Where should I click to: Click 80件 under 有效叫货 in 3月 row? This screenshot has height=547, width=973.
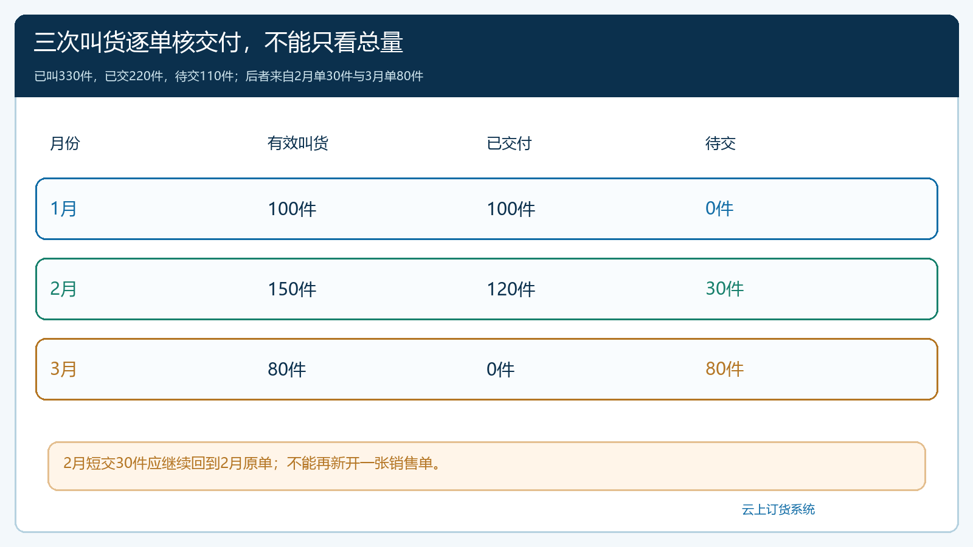click(287, 370)
